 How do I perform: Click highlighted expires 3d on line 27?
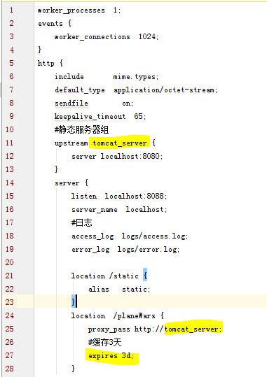tap(109, 356)
